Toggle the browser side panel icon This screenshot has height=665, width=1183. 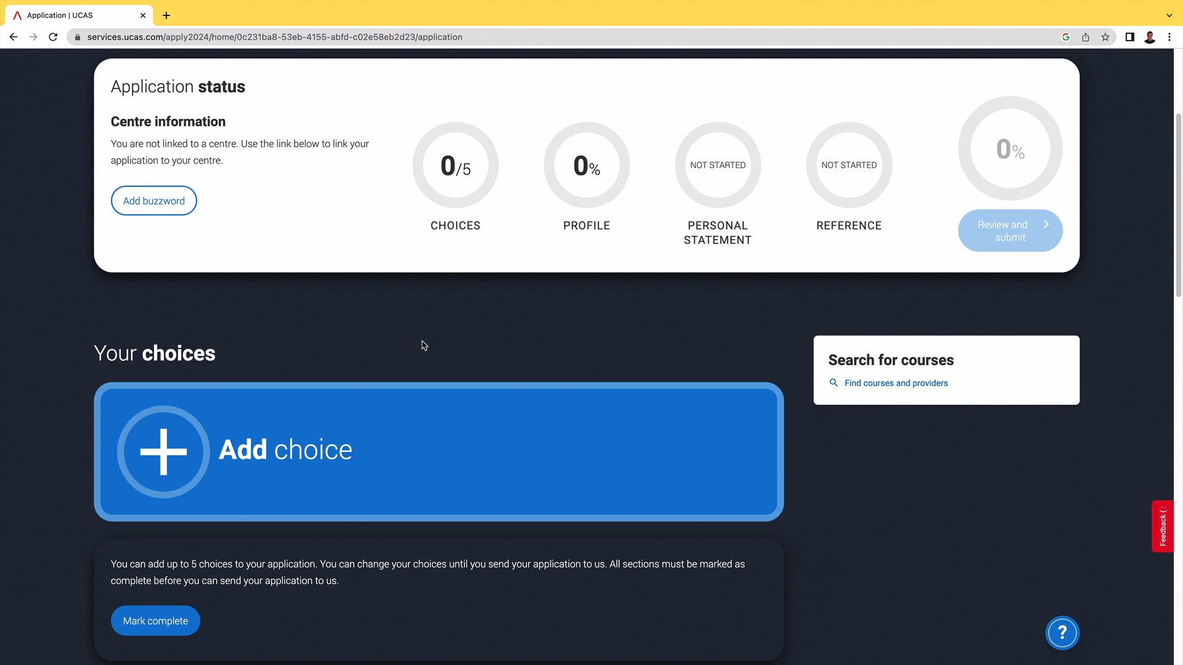(1130, 37)
